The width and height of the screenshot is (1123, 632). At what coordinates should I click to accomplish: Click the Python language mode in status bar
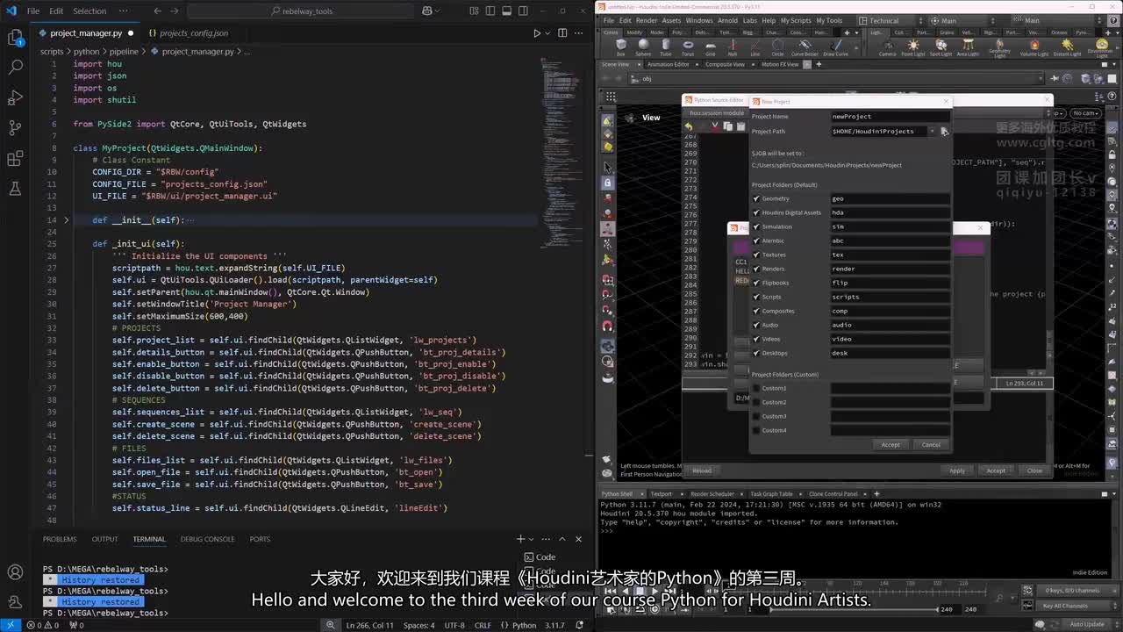click(x=524, y=625)
